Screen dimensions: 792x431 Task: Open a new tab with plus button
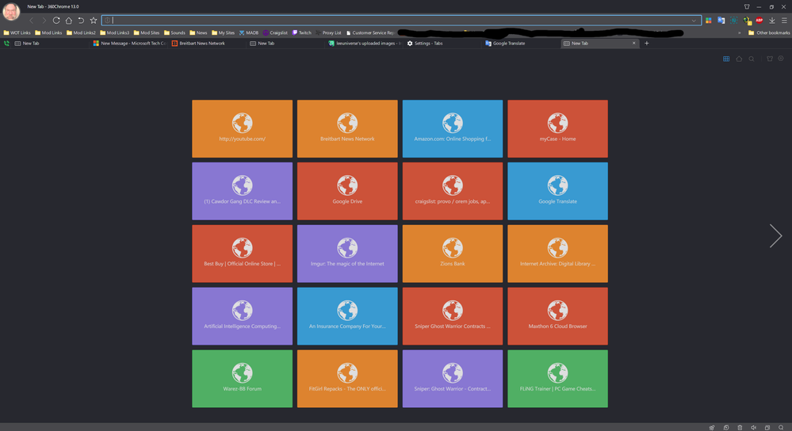[647, 44]
